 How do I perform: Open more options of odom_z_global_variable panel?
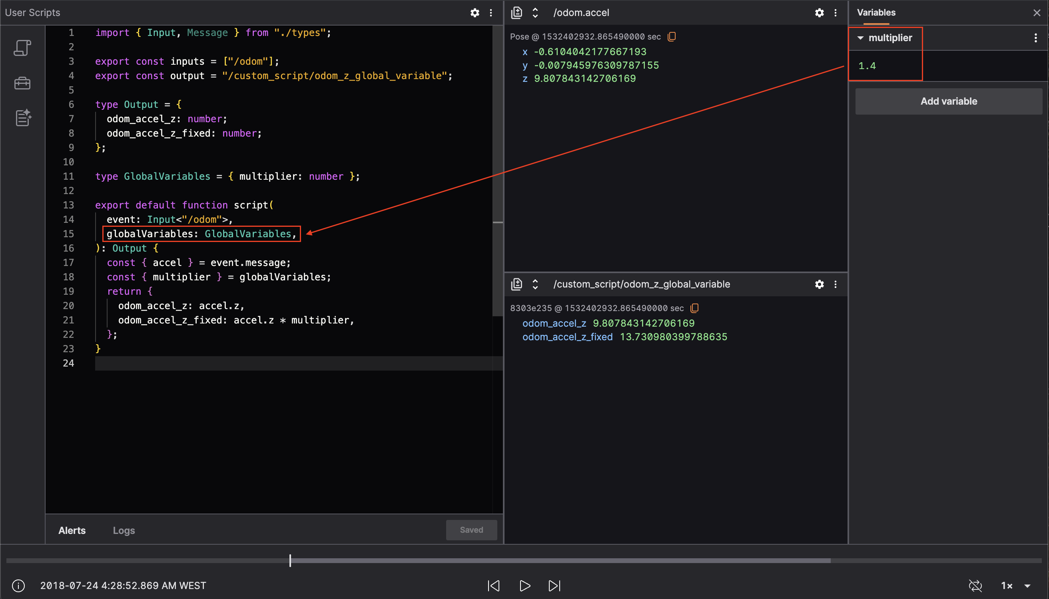point(836,284)
